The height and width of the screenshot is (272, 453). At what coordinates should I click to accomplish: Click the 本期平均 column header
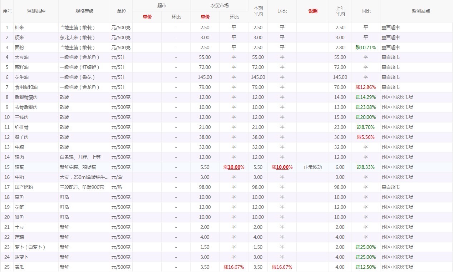click(258, 11)
